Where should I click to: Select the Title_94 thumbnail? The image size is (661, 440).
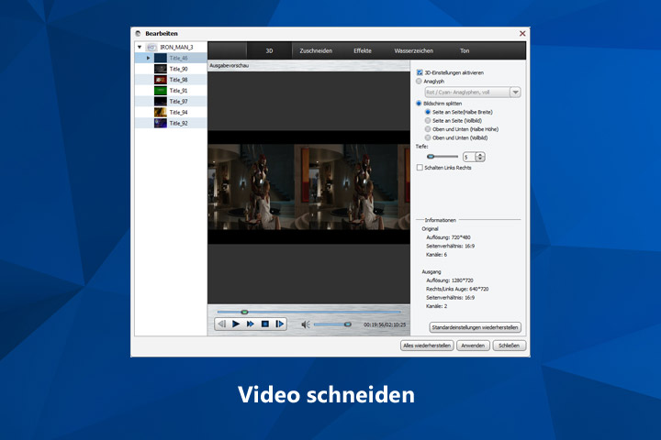161,113
